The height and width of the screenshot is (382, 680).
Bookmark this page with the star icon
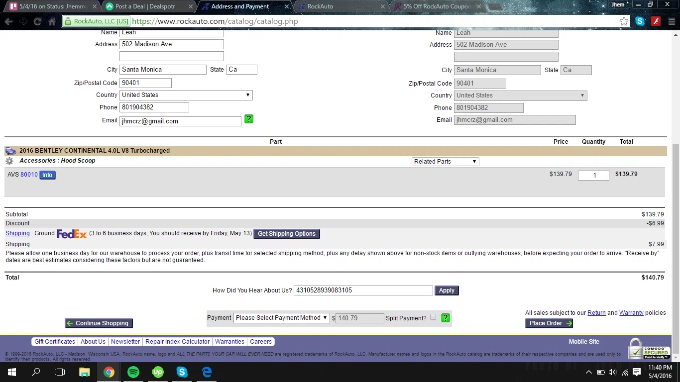tap(624, 21)
